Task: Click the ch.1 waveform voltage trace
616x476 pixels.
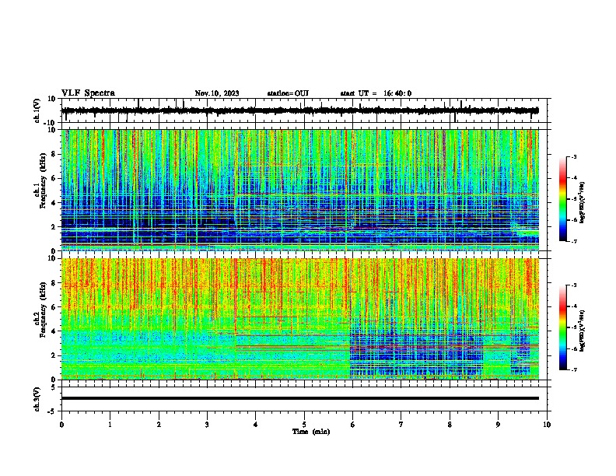Action: click(300, 110)
